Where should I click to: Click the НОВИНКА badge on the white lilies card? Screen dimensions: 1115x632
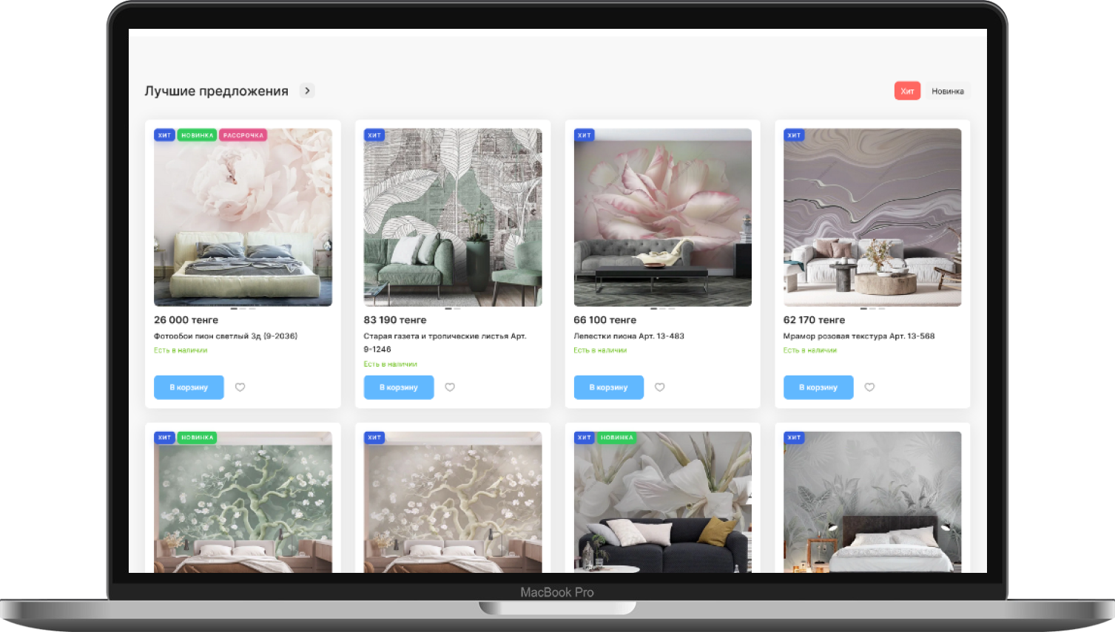pyautogui.click(x=617, y=438)
